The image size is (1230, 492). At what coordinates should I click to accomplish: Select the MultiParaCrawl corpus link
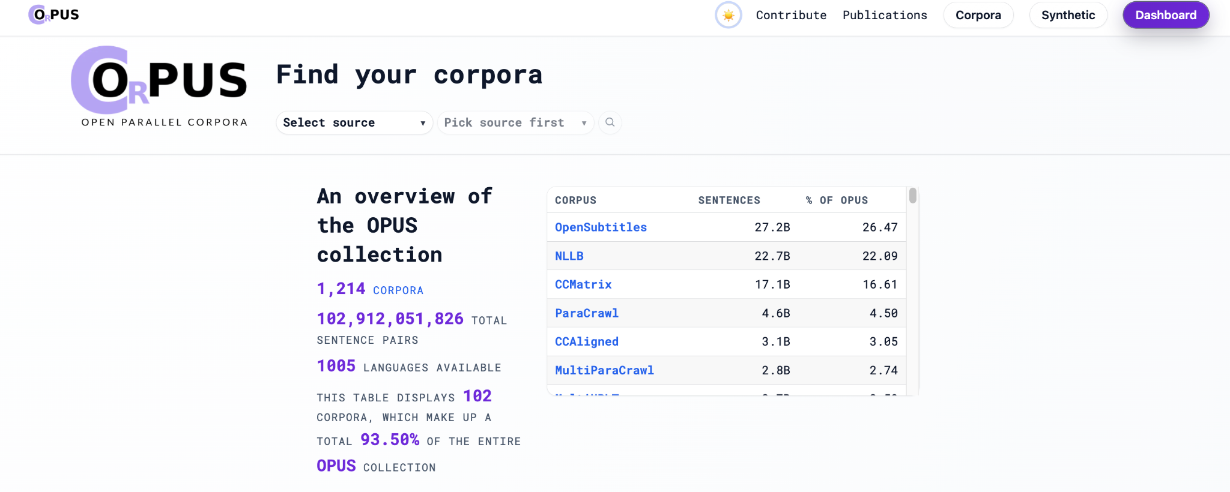pos(604,370)
